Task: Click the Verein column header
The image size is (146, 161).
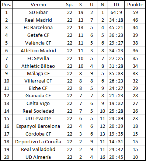Action: point(38,5)
